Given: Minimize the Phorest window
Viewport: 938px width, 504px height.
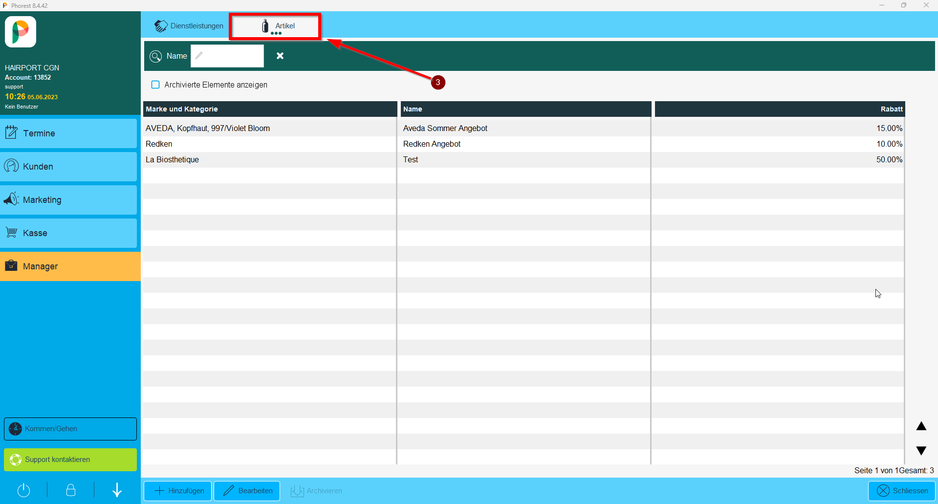Looking at the screenshot, I should [x=882, y=5].
